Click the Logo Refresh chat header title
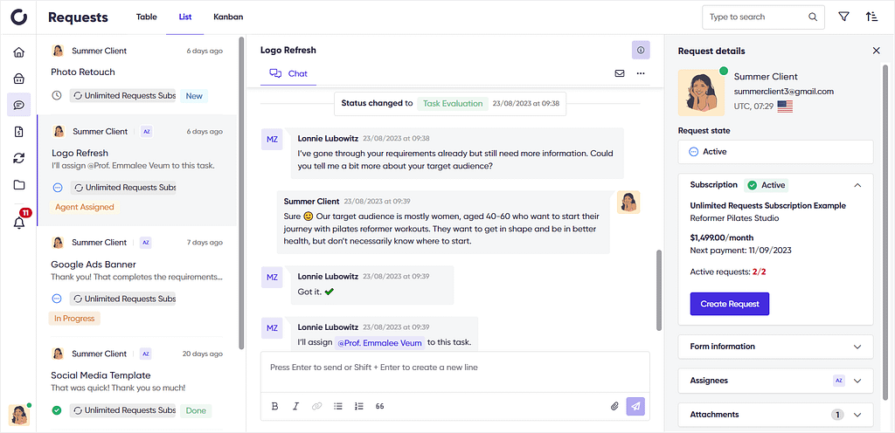Viewport: 895px width, 433px height. (288, 50)
